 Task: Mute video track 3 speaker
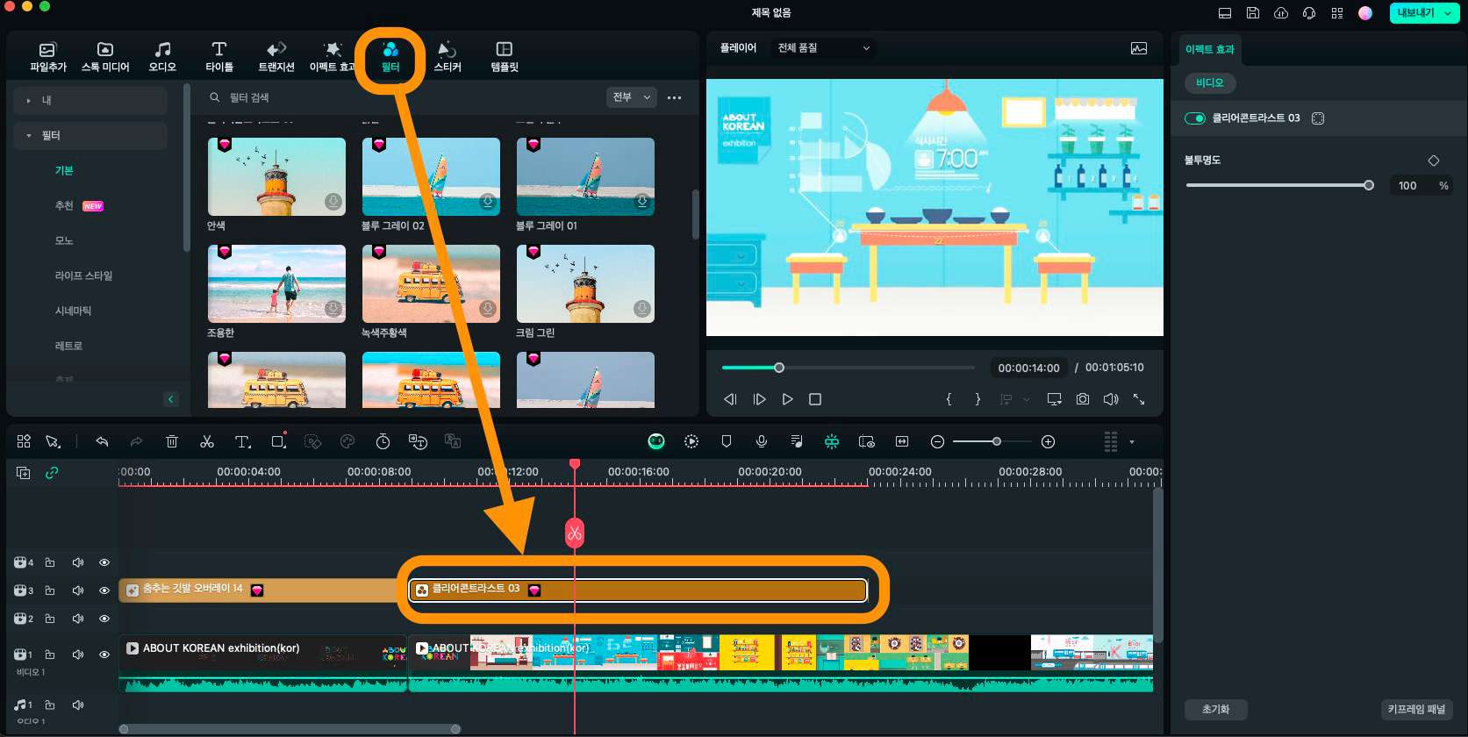pos(78,590)
